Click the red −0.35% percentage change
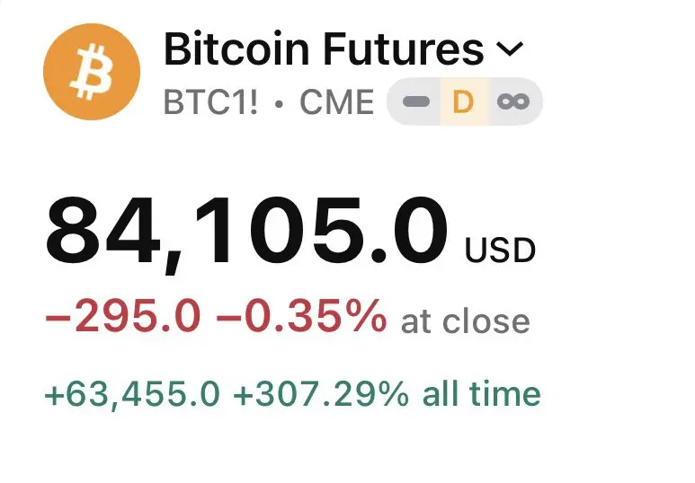 [x=301, y=315]
